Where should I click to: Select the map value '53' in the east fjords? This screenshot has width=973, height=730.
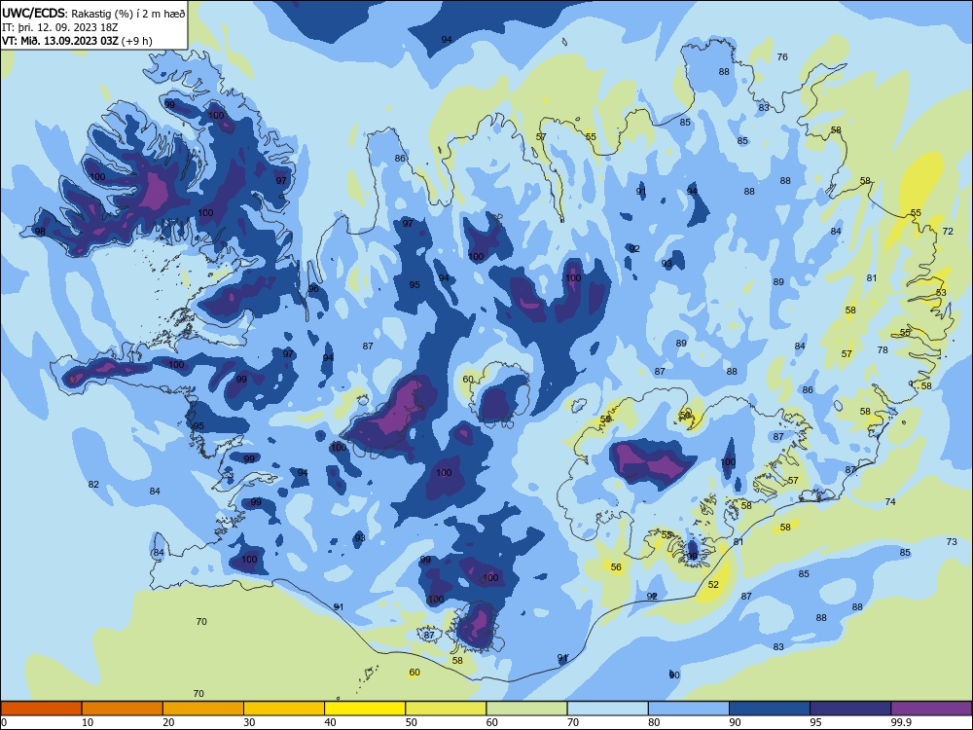(941, 292)
